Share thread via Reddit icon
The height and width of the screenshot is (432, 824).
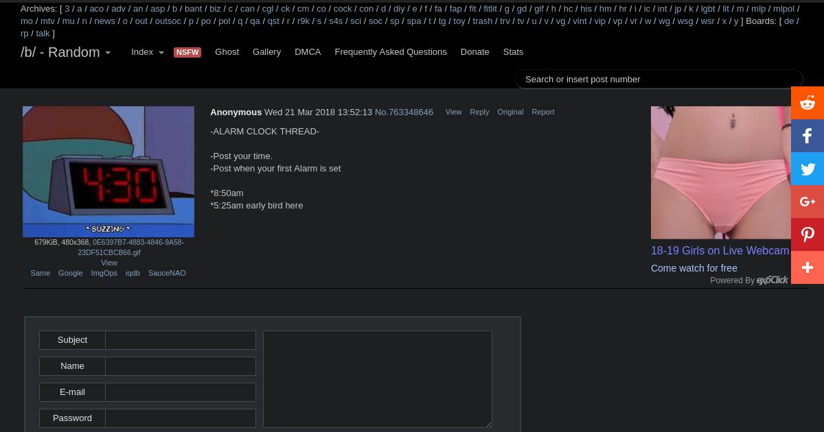(x=808, y=103)
